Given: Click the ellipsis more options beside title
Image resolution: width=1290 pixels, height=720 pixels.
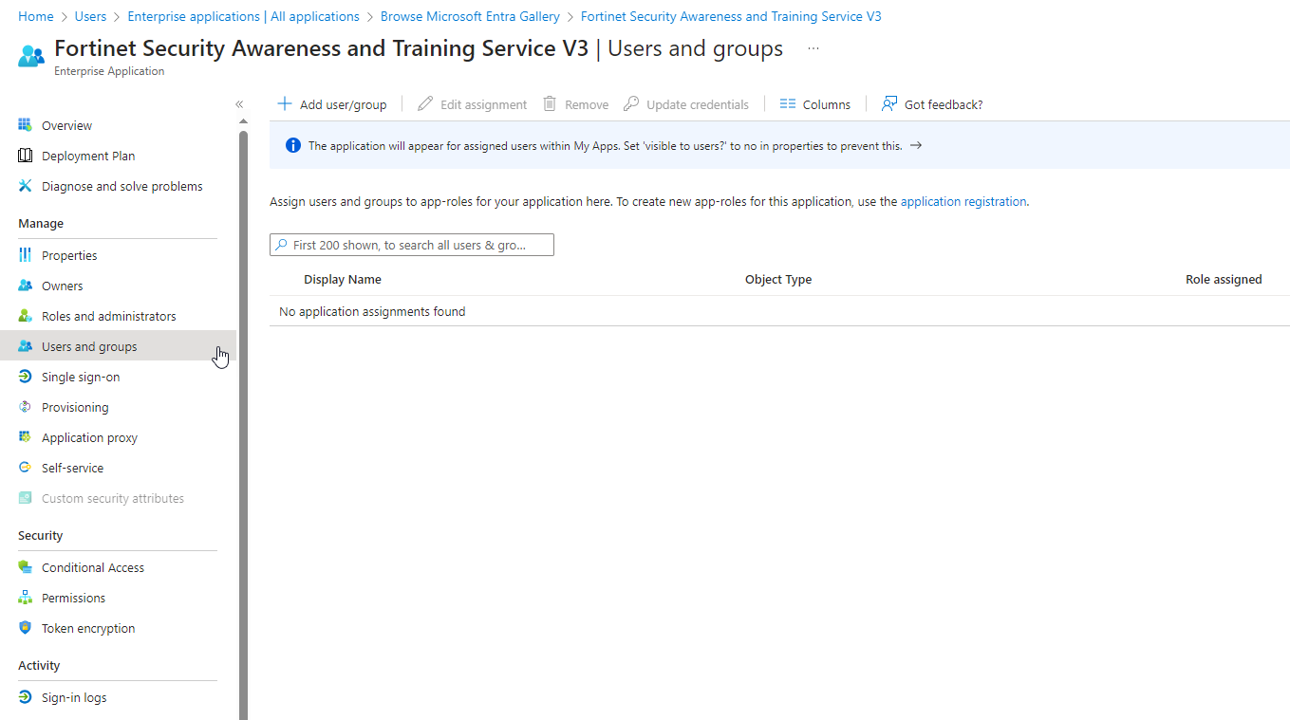Looking at the screenshot, I should click(813, 49).
